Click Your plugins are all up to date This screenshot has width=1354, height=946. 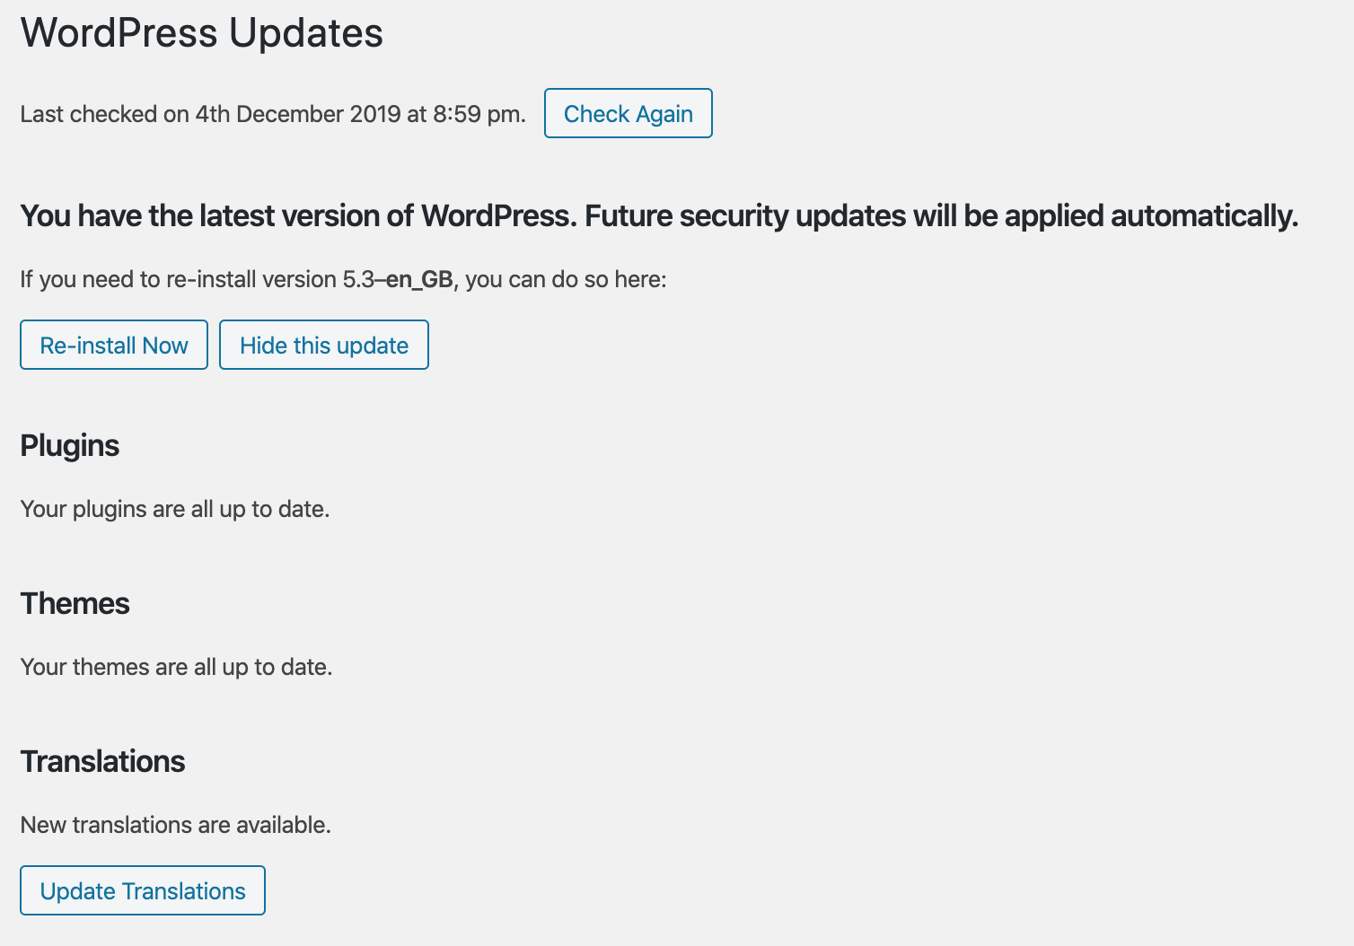coord(175,509)
